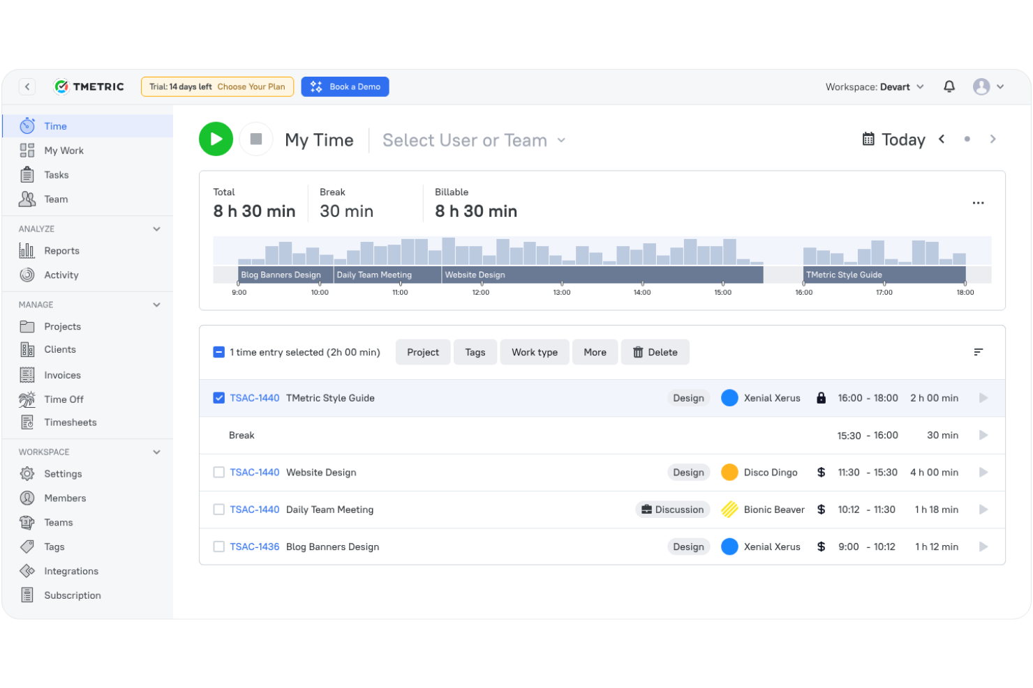The width and height of the screenshot is (1033, 688).
Task: Open the Select User or Team dropdown
Action: pos(473,139)
